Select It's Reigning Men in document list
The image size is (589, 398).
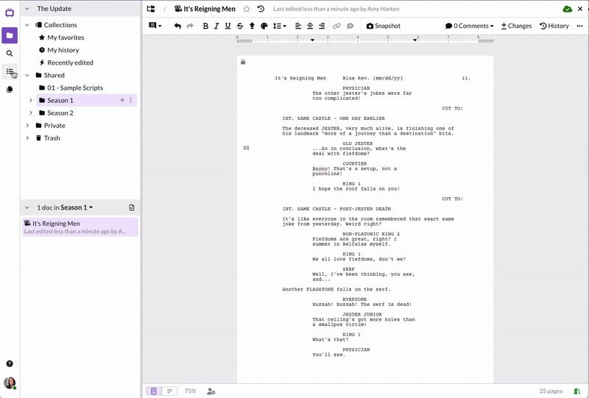coord(80,227)
